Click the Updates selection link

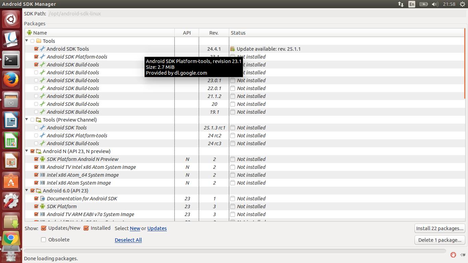157,228
